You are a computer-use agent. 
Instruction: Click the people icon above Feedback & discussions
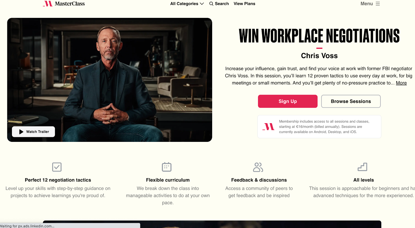coord(258,167)
